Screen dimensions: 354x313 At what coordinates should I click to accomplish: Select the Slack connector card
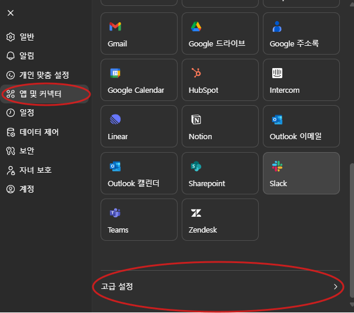(301, 173)
